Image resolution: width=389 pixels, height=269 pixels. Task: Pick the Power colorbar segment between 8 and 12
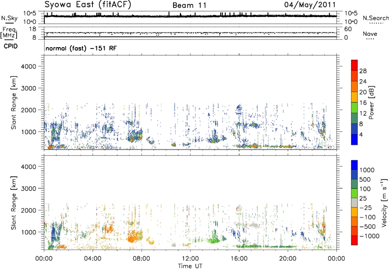pyautogui.click(x=354, y=118)
